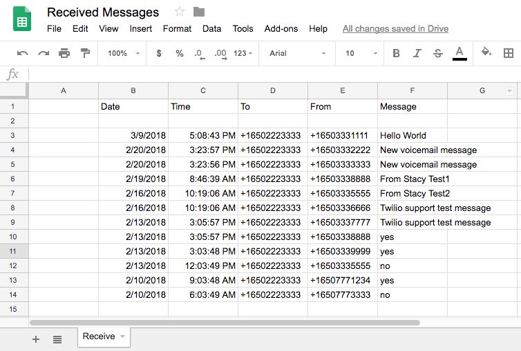Open the text color picker

460,53
